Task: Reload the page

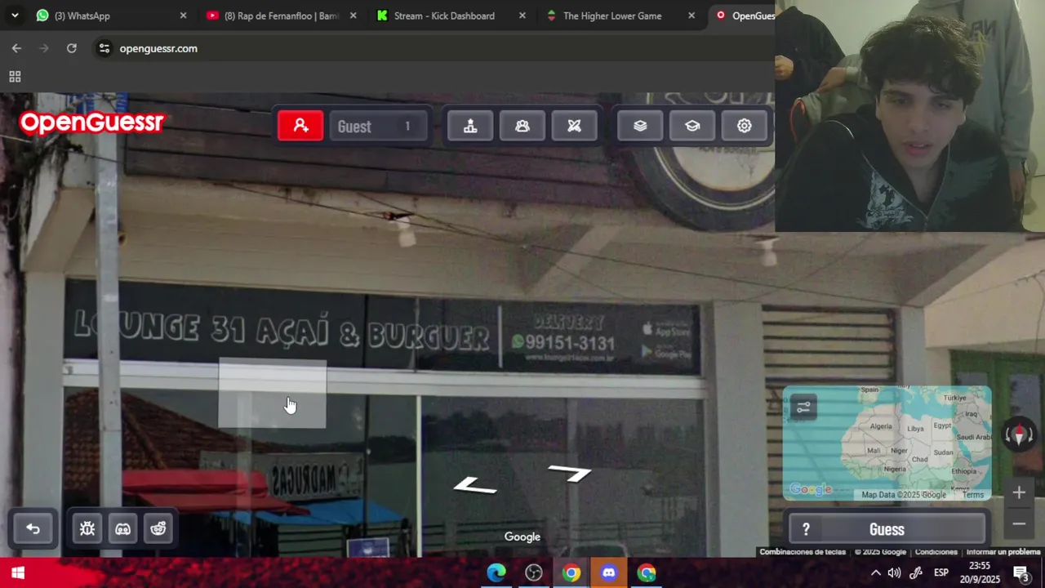Action: (x=72, y=48)
